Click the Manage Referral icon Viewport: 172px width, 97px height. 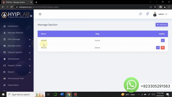(x=5, y=33)
